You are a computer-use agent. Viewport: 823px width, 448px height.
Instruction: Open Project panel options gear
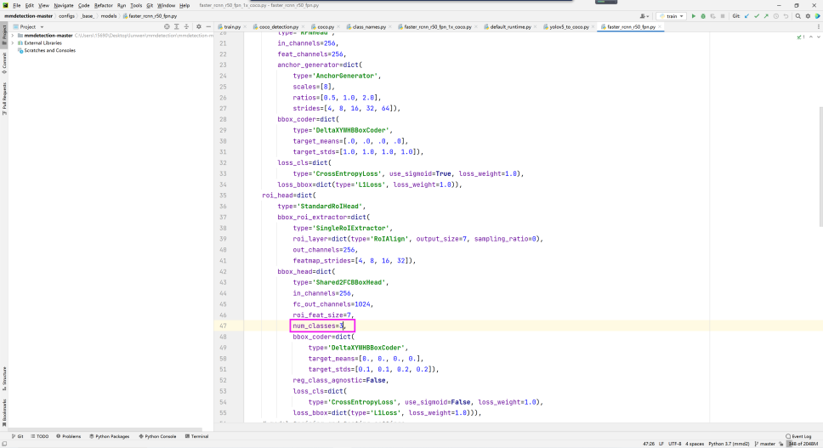click(x=198, y=26)
